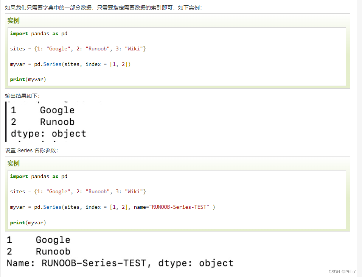Click '2 Runoob' in the first output

(43, 122)
